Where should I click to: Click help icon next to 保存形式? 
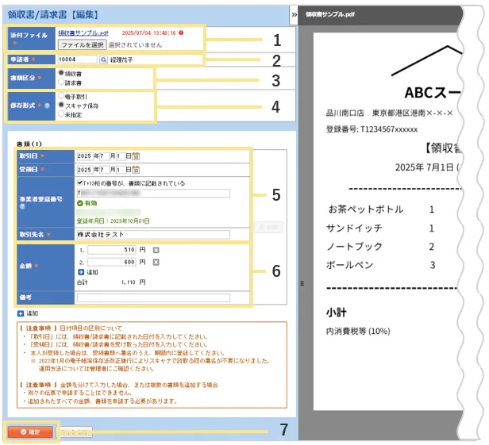(x=48, y=106)
